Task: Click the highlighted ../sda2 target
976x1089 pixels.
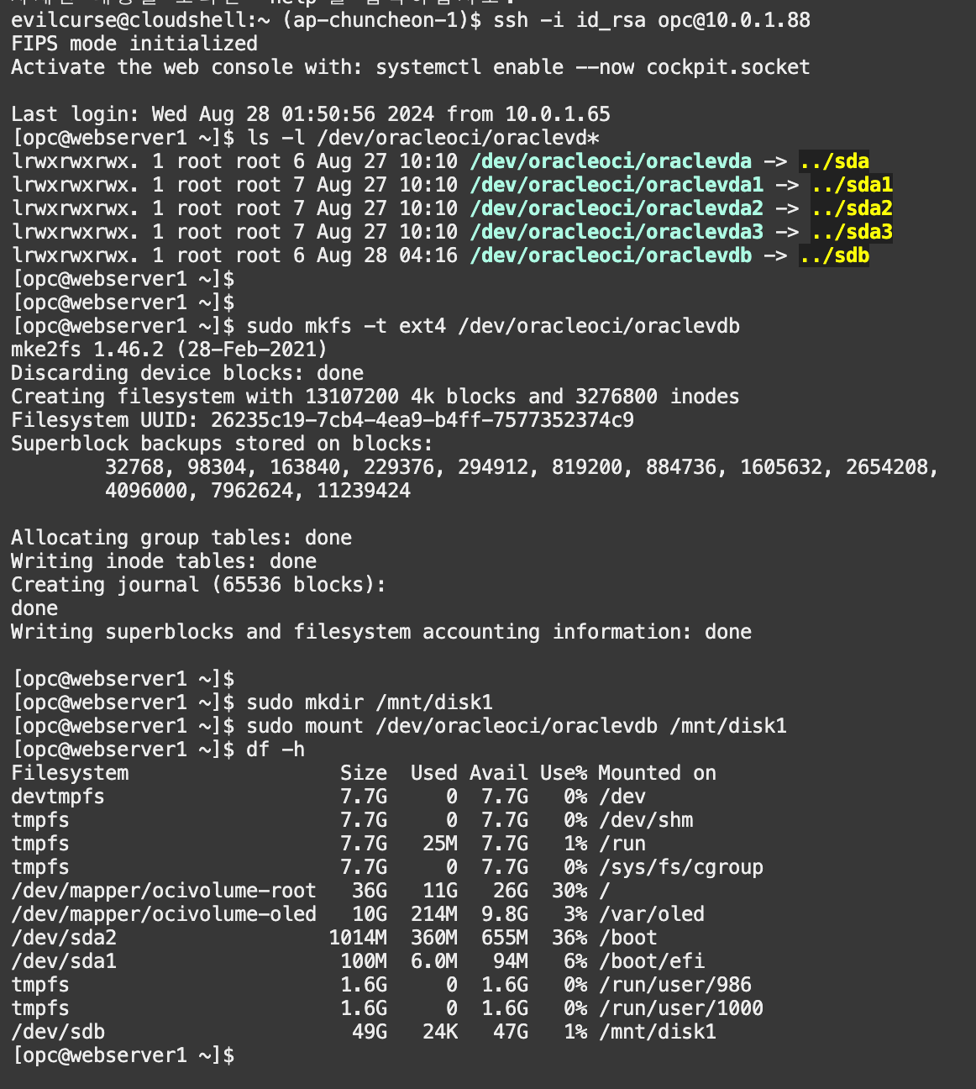Action: point(852,208)
